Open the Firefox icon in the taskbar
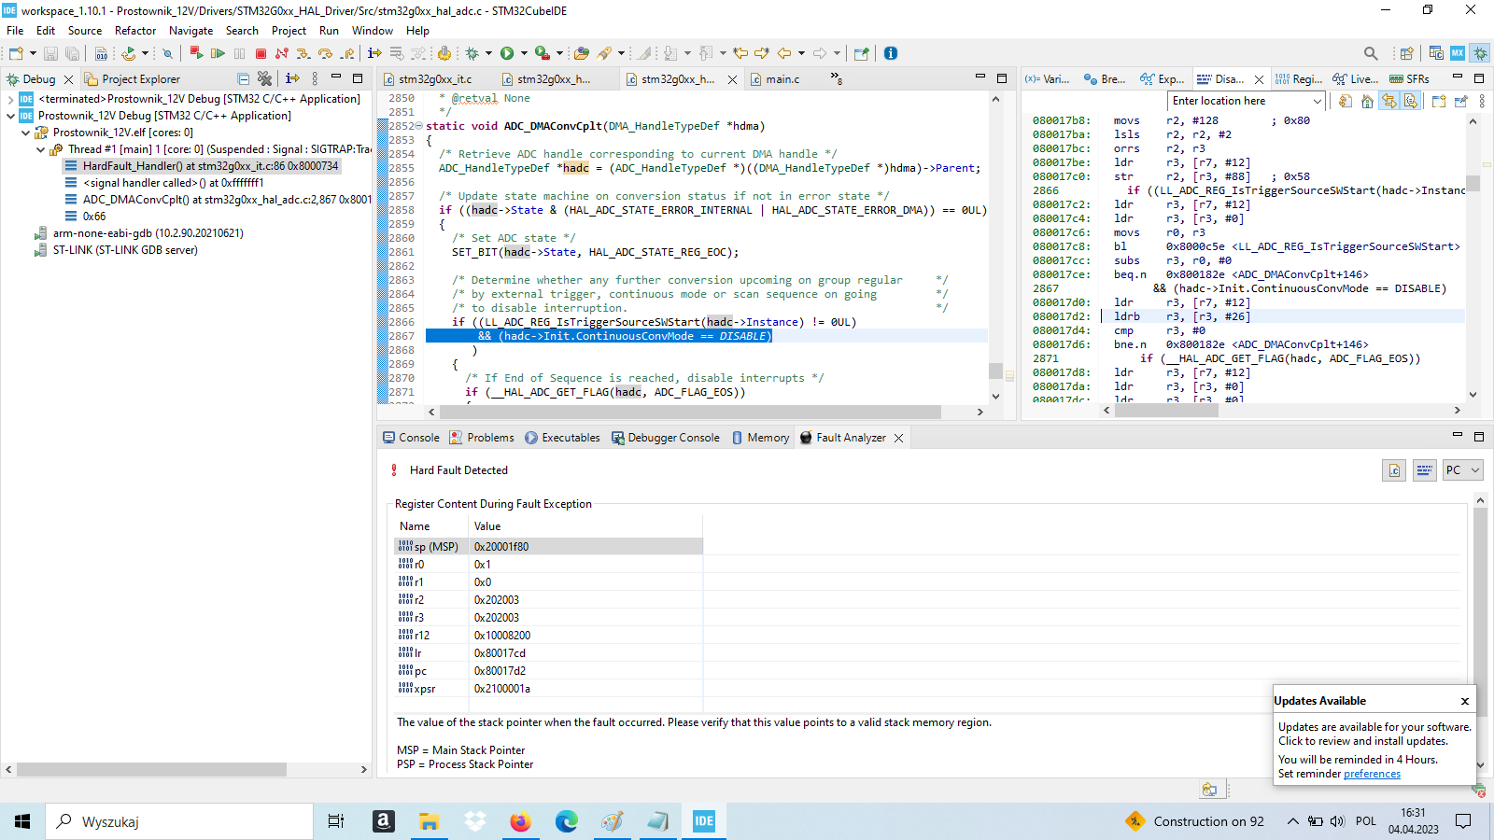Screen dimensions: 1494x840 (520, 821)
